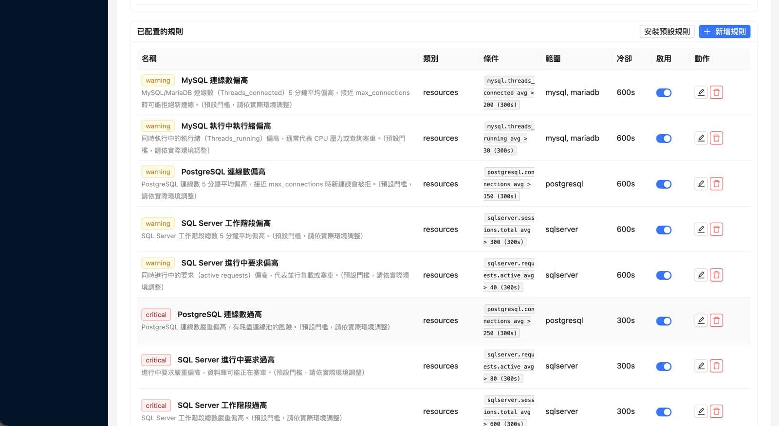Click the 安裝預設規則 button
This screenshot has width=779, height=426.
[x=667, y=32]
